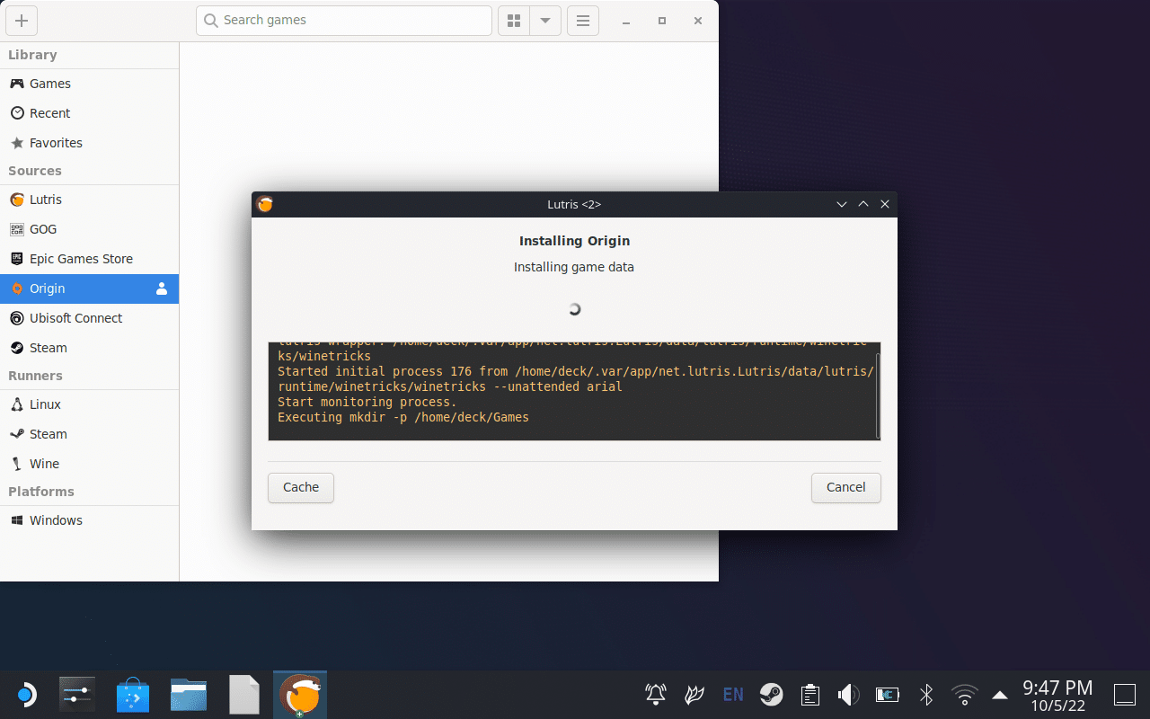This screenshot has height=719, width=1150.
Task: Click the Origin account user icon
Action: point(162,288)
